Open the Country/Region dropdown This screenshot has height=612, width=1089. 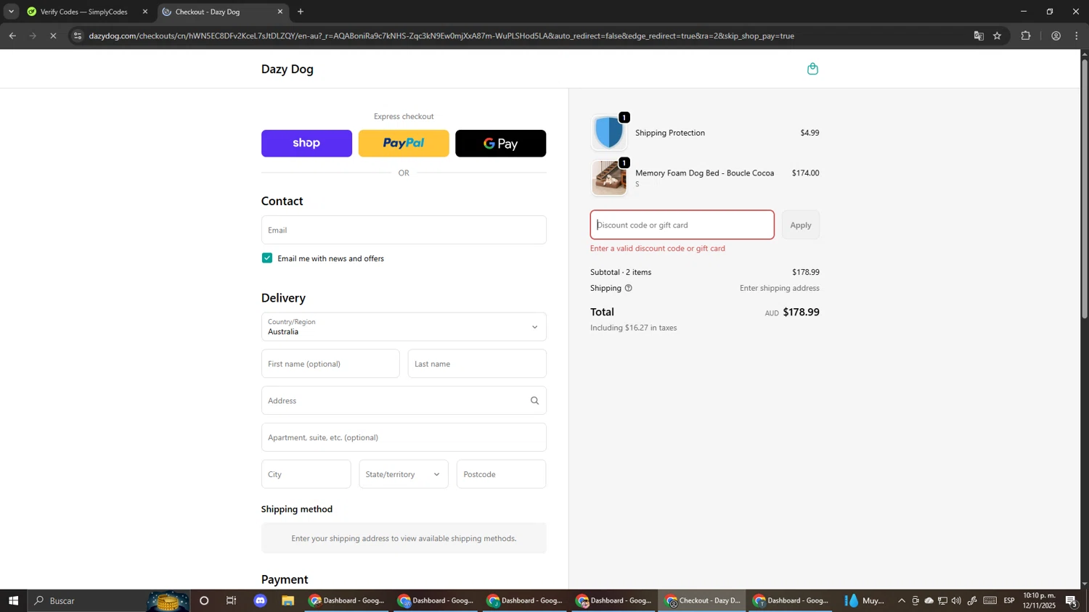404,327
